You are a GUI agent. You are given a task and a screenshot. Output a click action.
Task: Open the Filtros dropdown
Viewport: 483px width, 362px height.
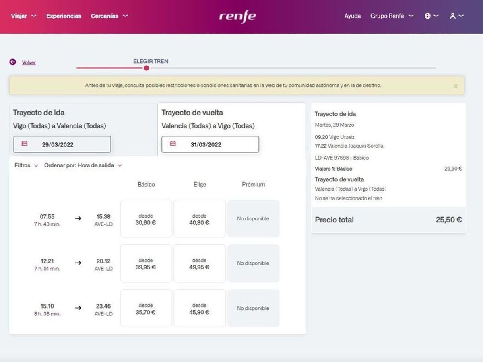(25, 165)
